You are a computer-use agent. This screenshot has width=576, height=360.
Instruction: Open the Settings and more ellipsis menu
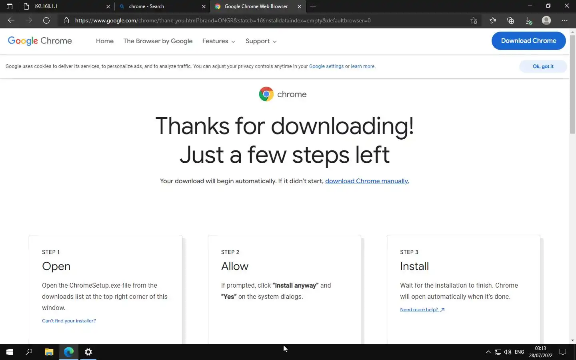565,20
